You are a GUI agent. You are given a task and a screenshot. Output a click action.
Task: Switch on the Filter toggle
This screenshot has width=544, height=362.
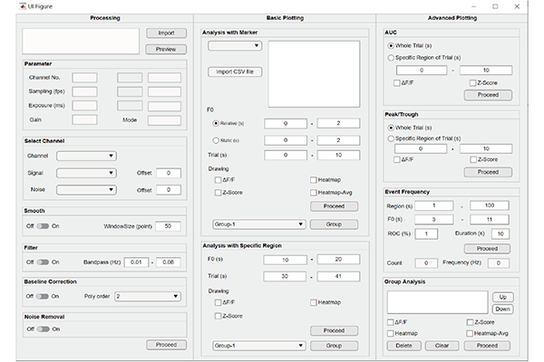[x=42, y=262]
